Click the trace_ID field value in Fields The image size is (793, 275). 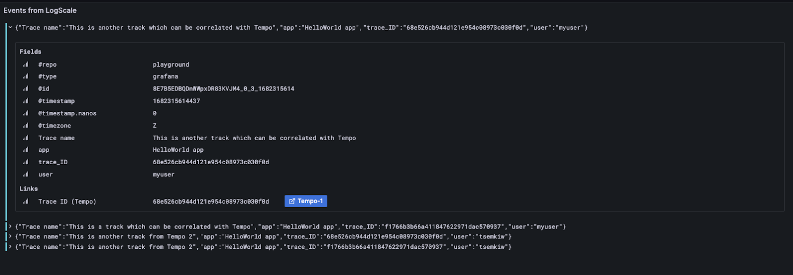pos(211,162)
